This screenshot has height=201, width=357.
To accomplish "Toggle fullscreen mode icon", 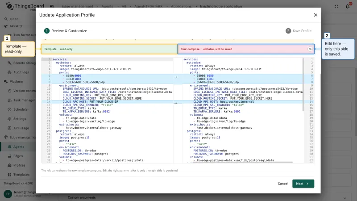I will (x=336, y=6).
